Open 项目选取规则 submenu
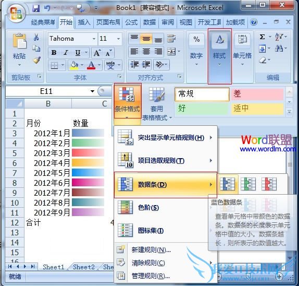The width and height of the screenshot is (299, 286). tap(166, 160)
